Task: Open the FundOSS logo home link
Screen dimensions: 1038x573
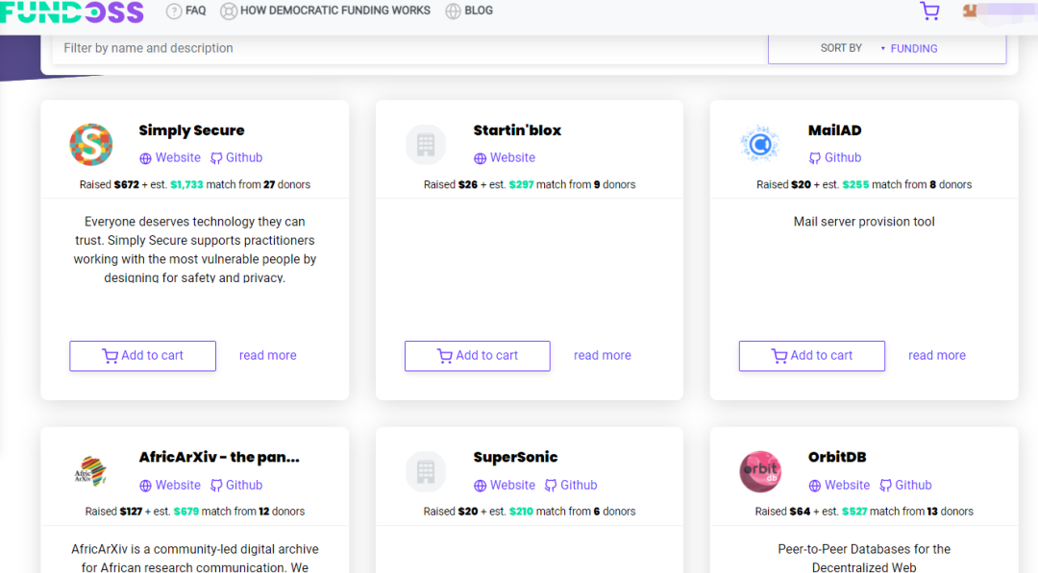Action: click(x=71, y=12)
